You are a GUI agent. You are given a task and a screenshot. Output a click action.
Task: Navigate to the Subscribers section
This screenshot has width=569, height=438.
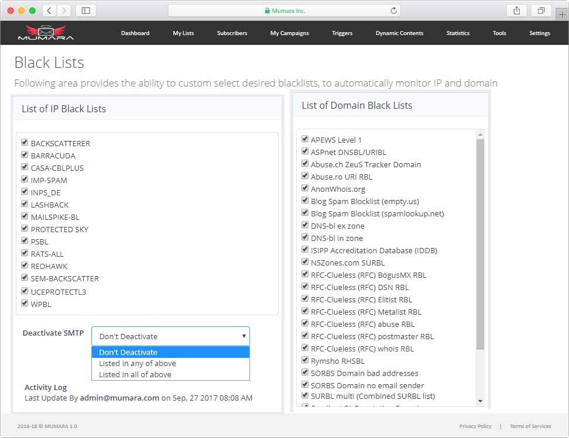click(232, 33)
